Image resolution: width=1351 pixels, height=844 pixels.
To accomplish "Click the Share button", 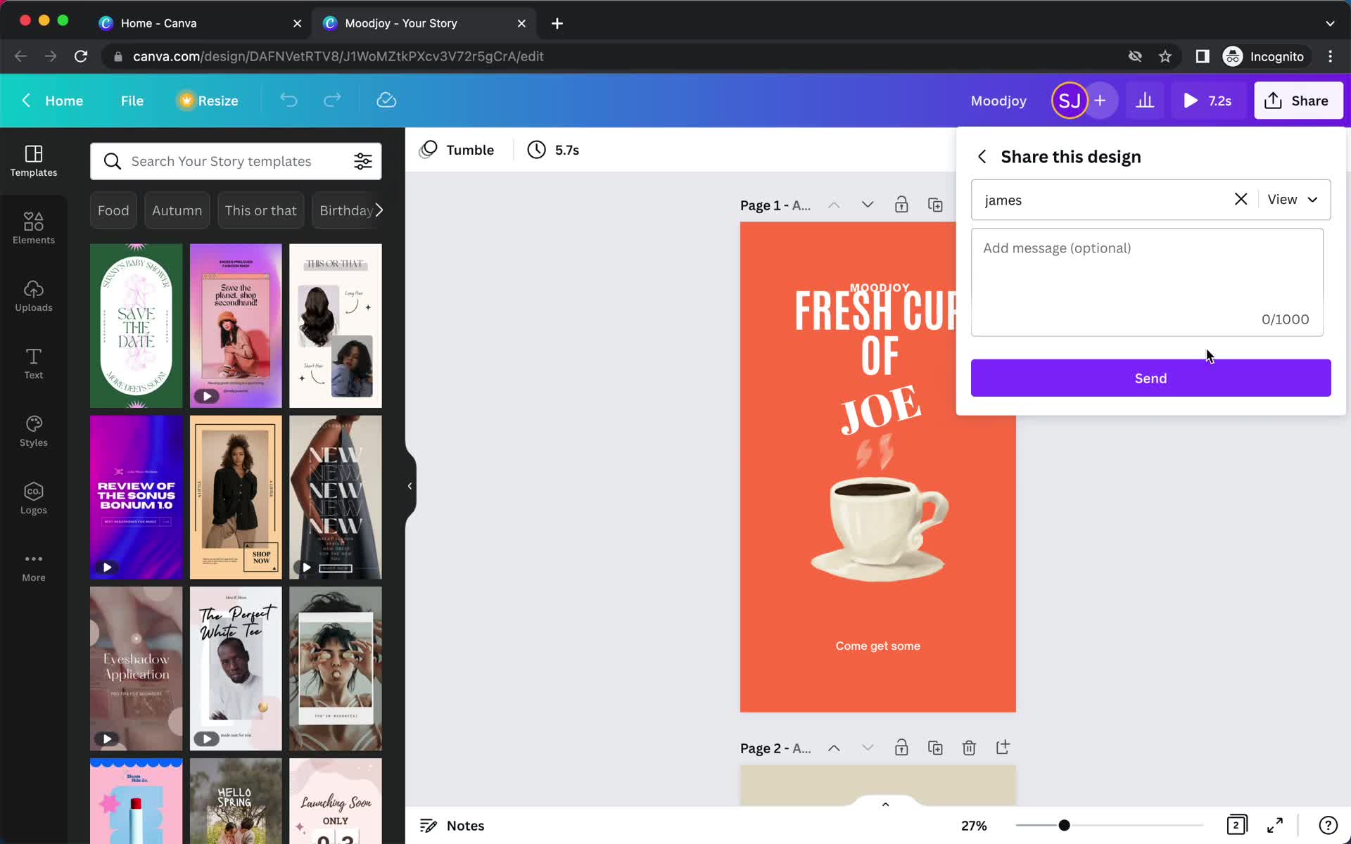I will 1298,101.
